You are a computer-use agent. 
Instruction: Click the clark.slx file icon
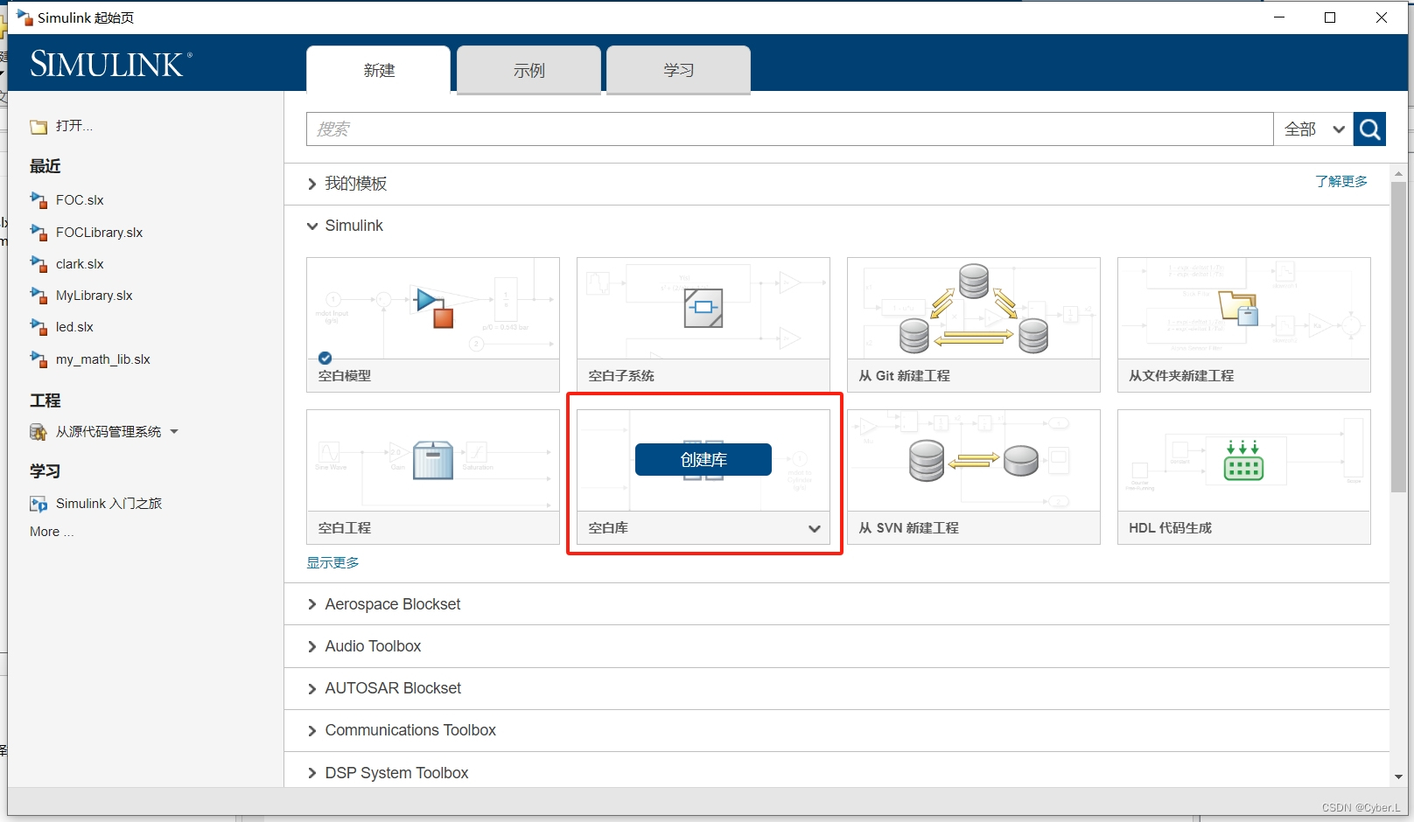38,264
